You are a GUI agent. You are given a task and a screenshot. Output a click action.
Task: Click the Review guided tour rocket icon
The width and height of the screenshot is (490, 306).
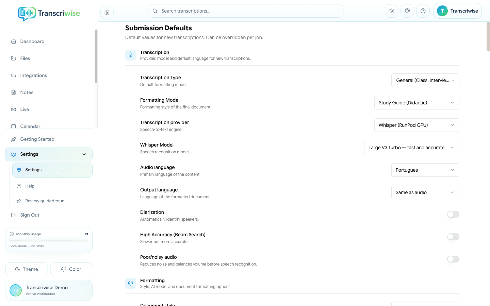pyautogui.click(x=19, y=201)
